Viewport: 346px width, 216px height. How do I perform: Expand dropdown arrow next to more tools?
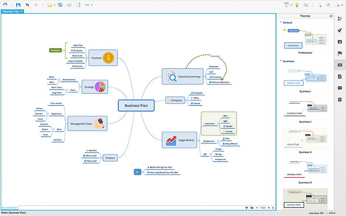[x=92, y=5]
